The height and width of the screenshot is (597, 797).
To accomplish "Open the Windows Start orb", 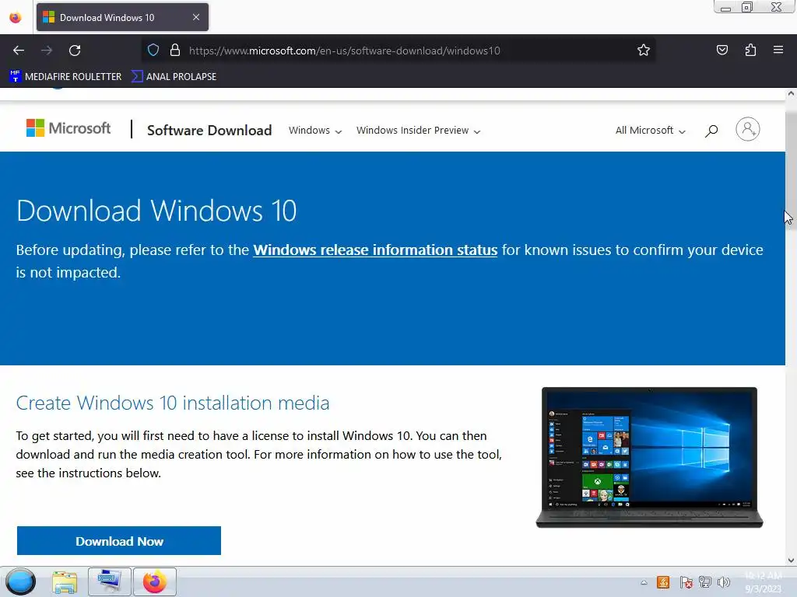I will point(21,581).
